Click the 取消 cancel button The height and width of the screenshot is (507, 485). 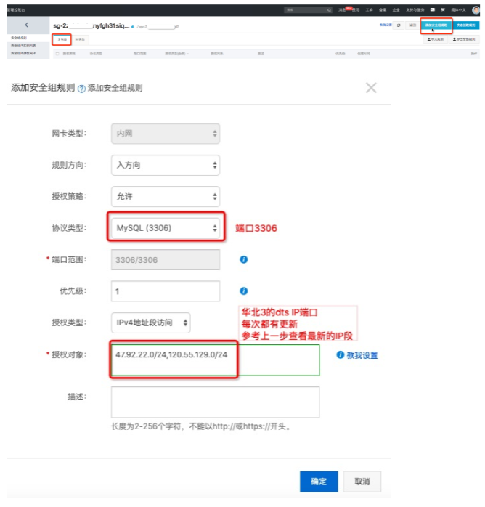(362, 482)
